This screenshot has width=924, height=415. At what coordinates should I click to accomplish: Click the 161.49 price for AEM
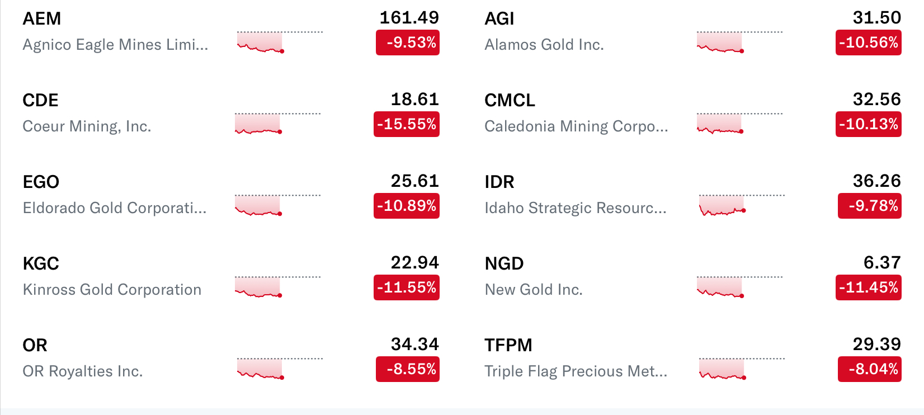click(x=409, y=18)
